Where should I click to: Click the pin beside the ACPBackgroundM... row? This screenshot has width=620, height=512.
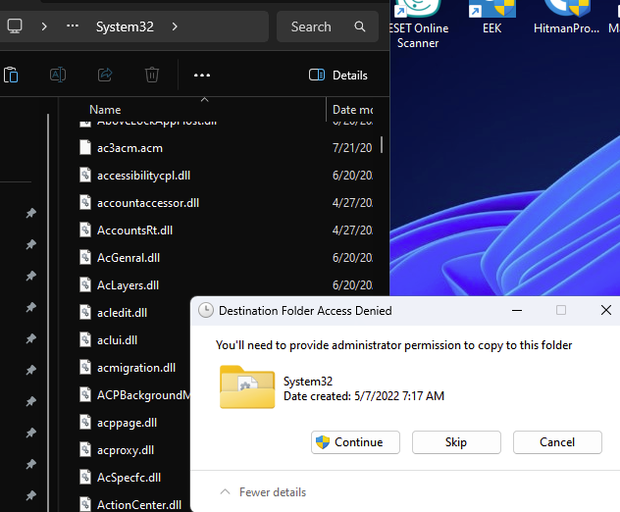(x=30, y=401)
